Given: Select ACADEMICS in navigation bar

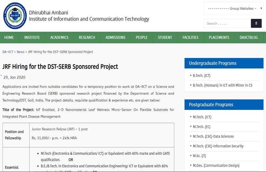Looking at the screenshot, I should tap(59, 38).
